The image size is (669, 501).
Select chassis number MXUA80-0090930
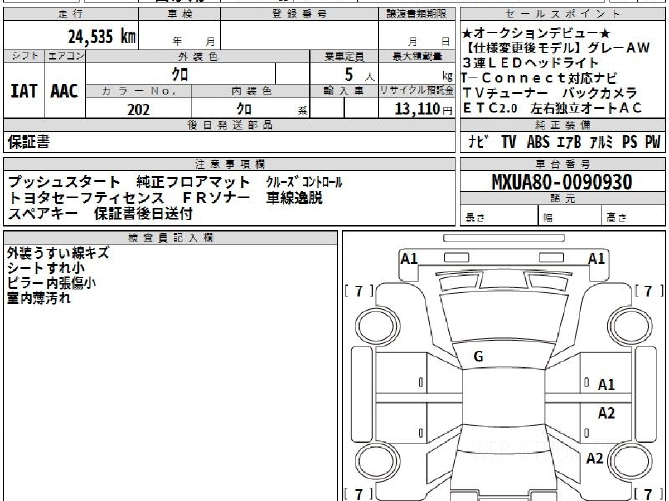(562, 181)
